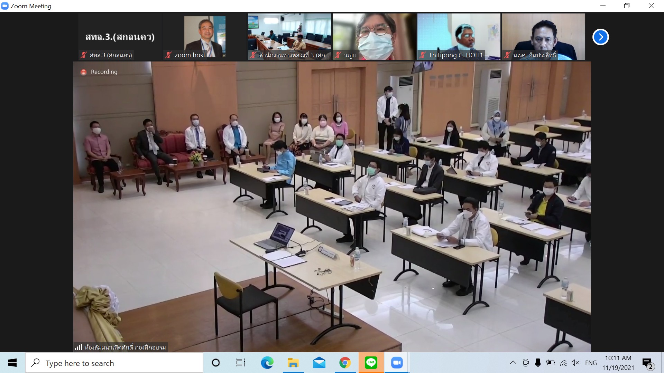This screenshot has width=664, height=373.
Task: Select the zoom host video thumbnail
Action: [x=204, y=37]
